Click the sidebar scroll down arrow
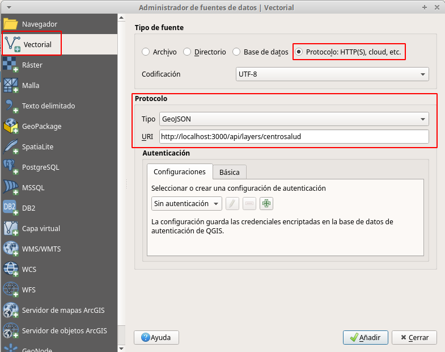Viewport: 445px width, 352px height. click(x=121, y=348)
